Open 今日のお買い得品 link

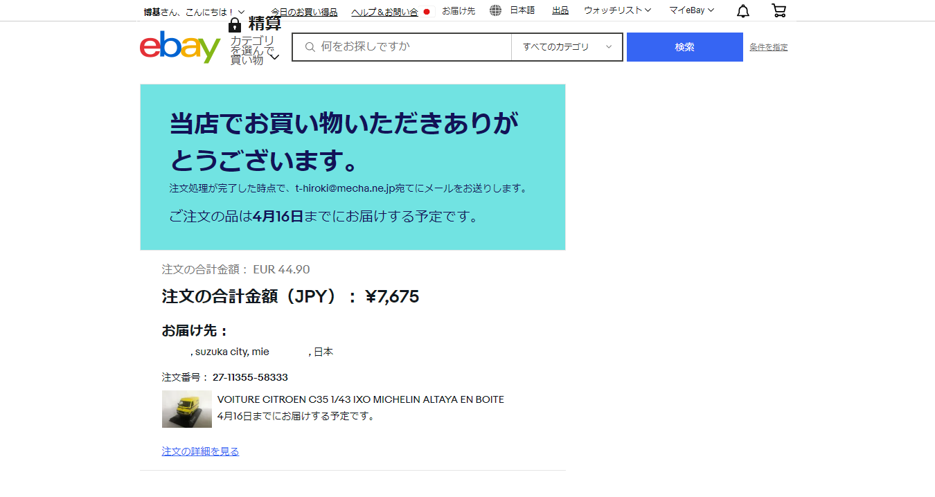(304, 12)
